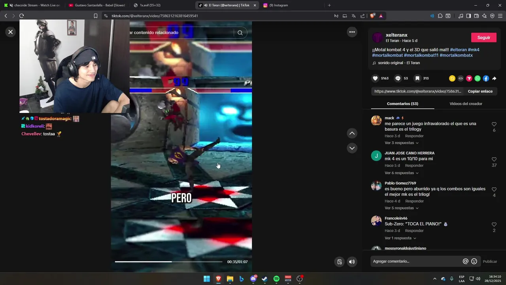Viewport: 506px width, 285px height.
Task: Open a new browser tab with plus
Action: 329,5
